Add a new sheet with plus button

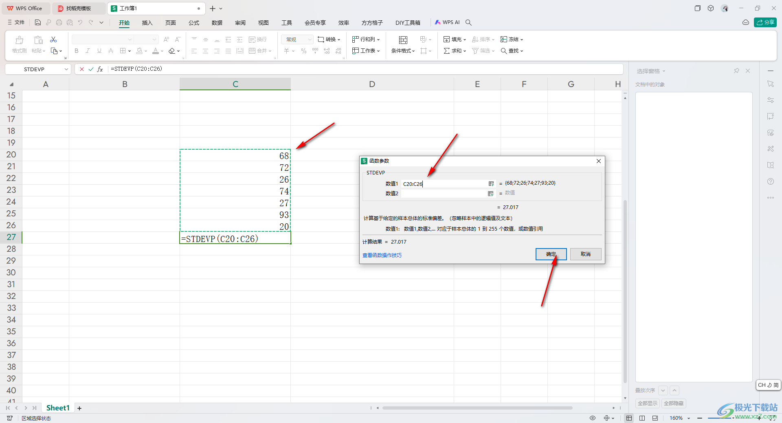[79, 408]
